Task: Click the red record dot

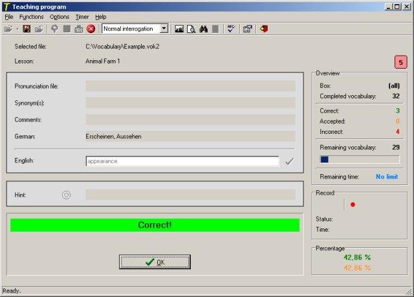Action: 353,204
